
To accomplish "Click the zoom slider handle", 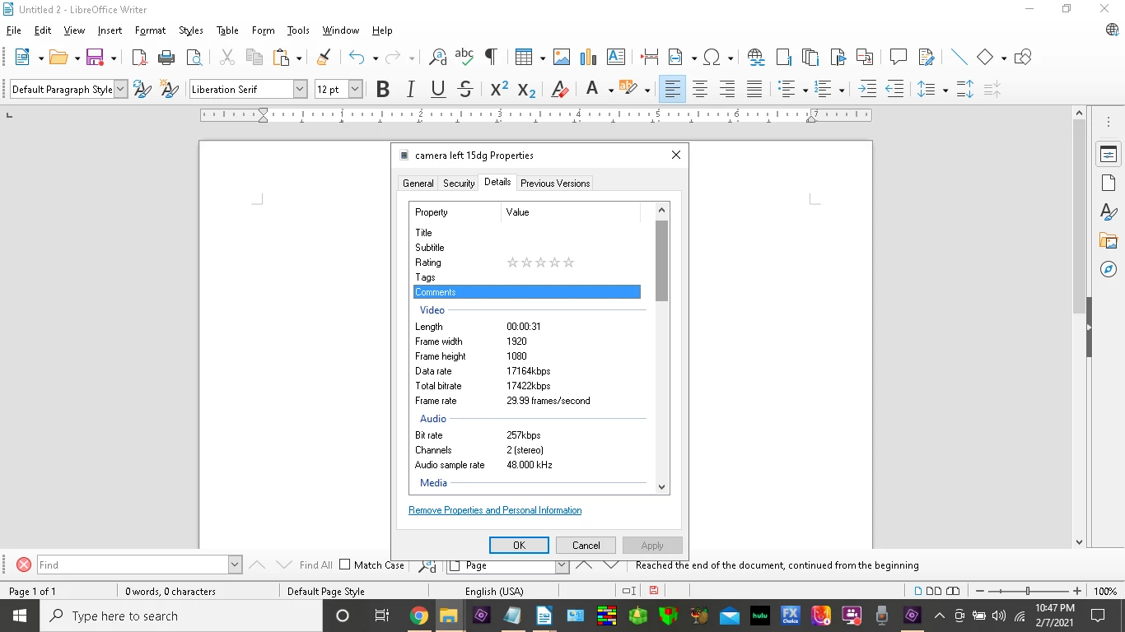I will point(1028,591).
